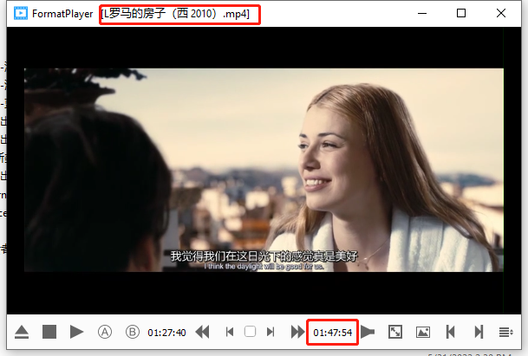The image size is (528, 356).
Task: Click the flag-shaped play marker icon
Action: [x=368, y=332]
